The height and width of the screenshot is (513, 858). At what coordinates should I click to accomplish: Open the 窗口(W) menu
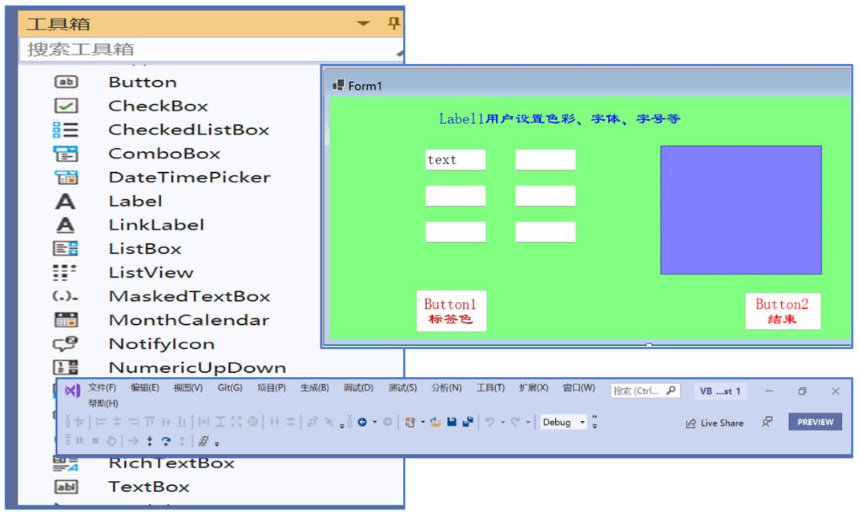tap(579, 388)
